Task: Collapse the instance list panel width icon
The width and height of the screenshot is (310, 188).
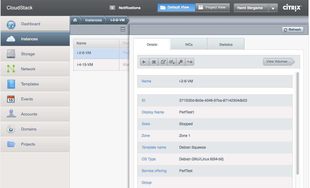Action: tap(123, 29)
